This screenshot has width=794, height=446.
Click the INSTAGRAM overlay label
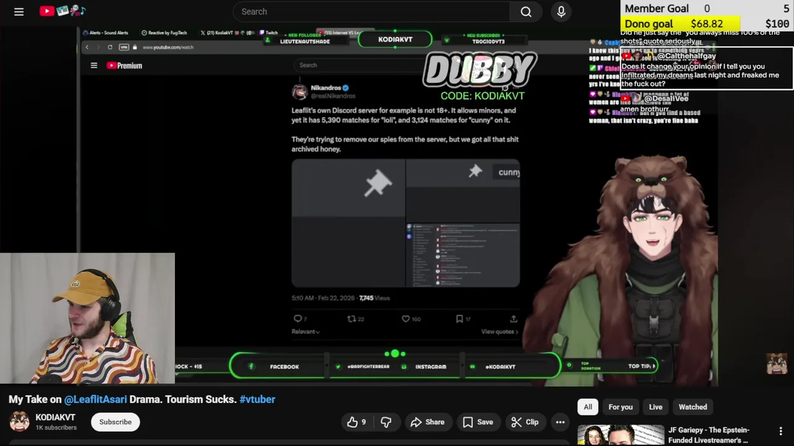coord(430,367)
